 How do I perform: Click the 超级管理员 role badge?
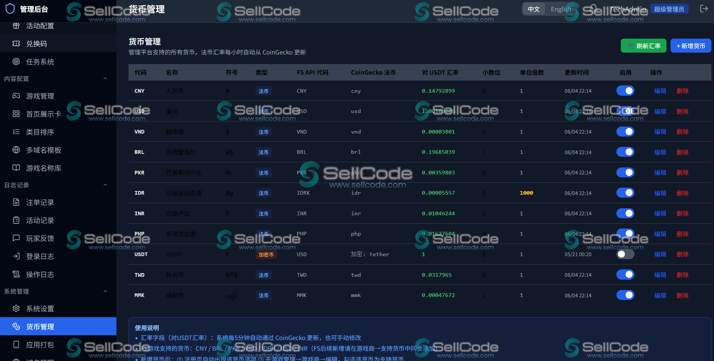[669, 9]
